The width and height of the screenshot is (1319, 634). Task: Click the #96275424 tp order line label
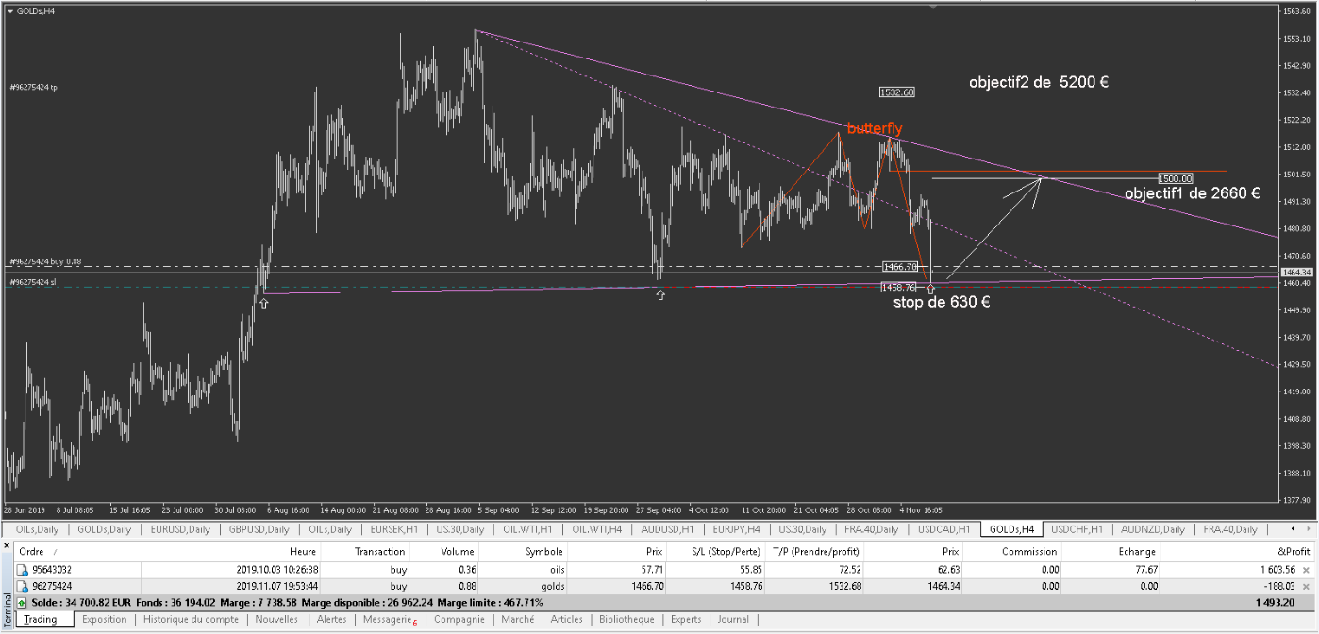34,88
